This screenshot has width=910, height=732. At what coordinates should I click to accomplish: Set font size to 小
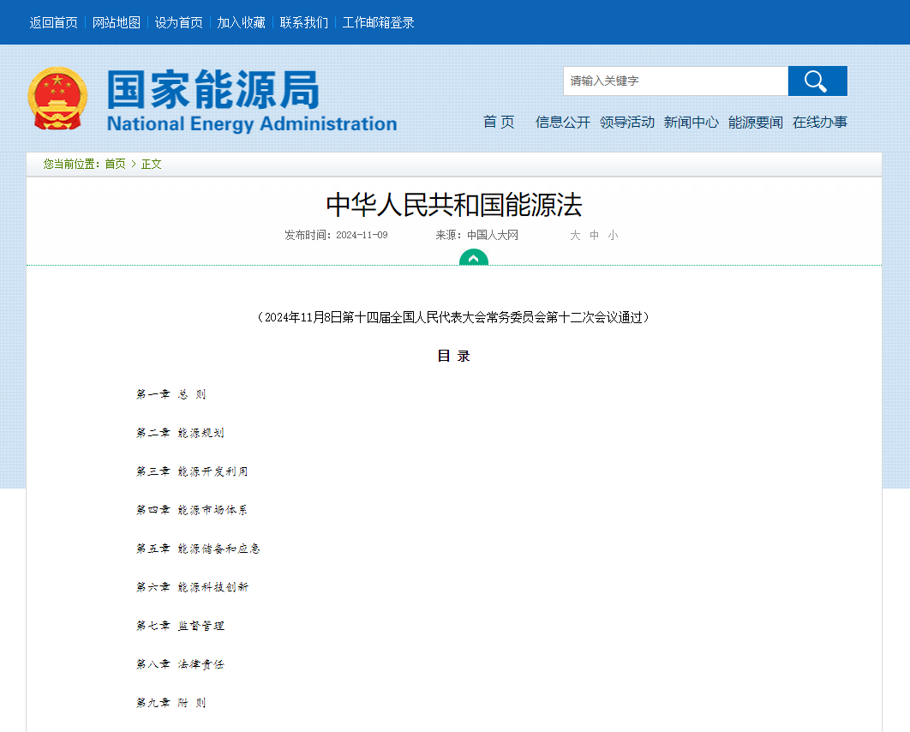click(x=614, y=235)
